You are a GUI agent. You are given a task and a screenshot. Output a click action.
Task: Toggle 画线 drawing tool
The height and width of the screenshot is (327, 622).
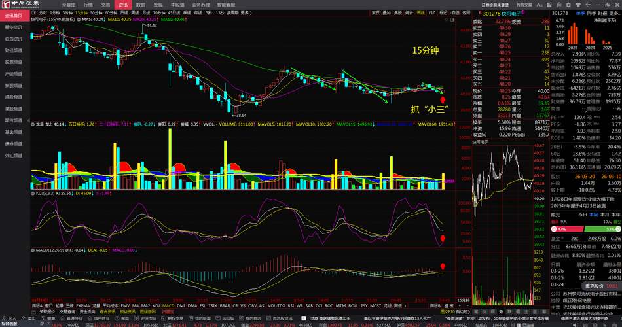[x=420, y=12]
